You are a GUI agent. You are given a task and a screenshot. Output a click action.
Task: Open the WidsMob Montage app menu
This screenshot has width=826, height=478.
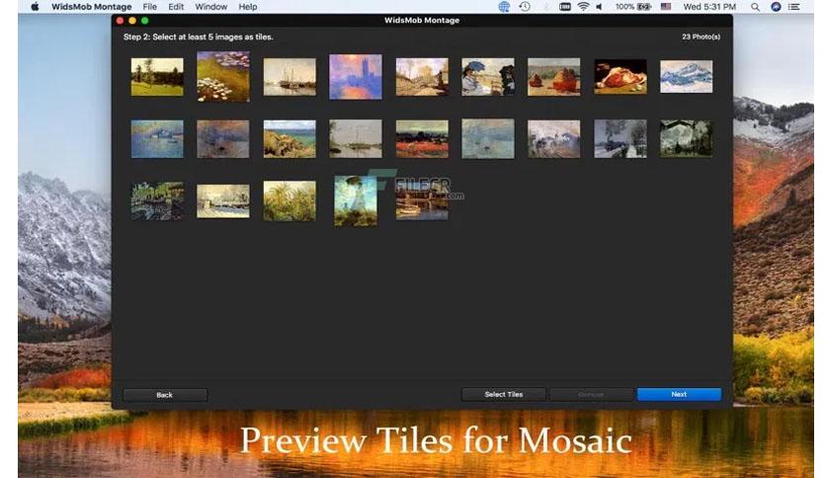(92, 7)
